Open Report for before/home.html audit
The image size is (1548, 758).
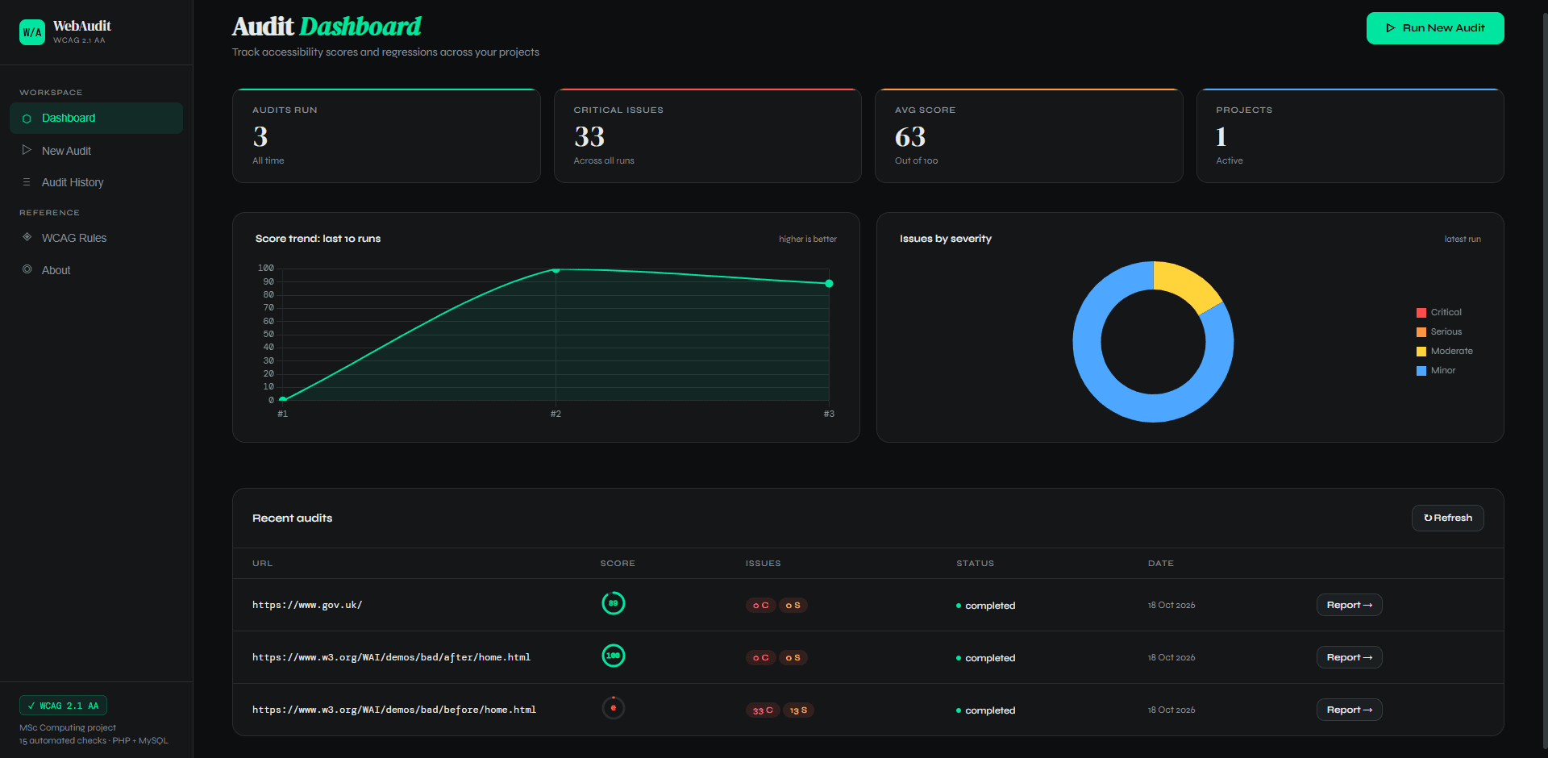pos(1350,710)
